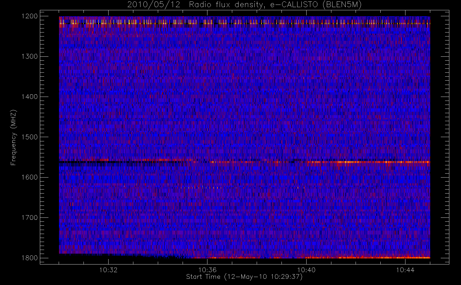This screenshot has height=285, width=461.
Task: Click the 1300 frequency tick label
Action: coord(30,56)
